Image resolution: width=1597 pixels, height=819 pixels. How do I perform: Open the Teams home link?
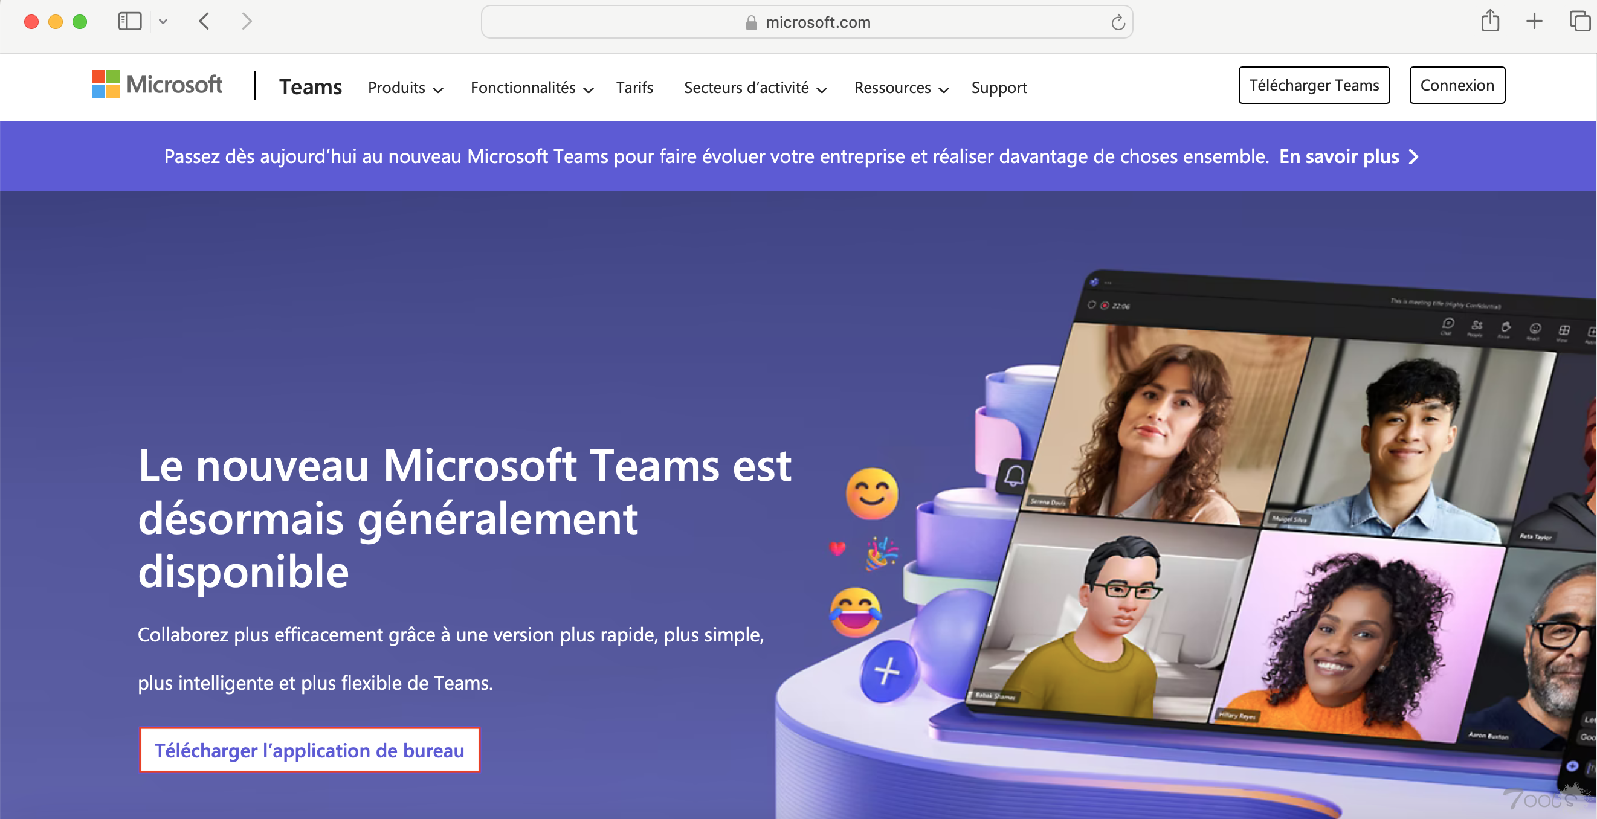pyautogui.click(x=310, y=87)
